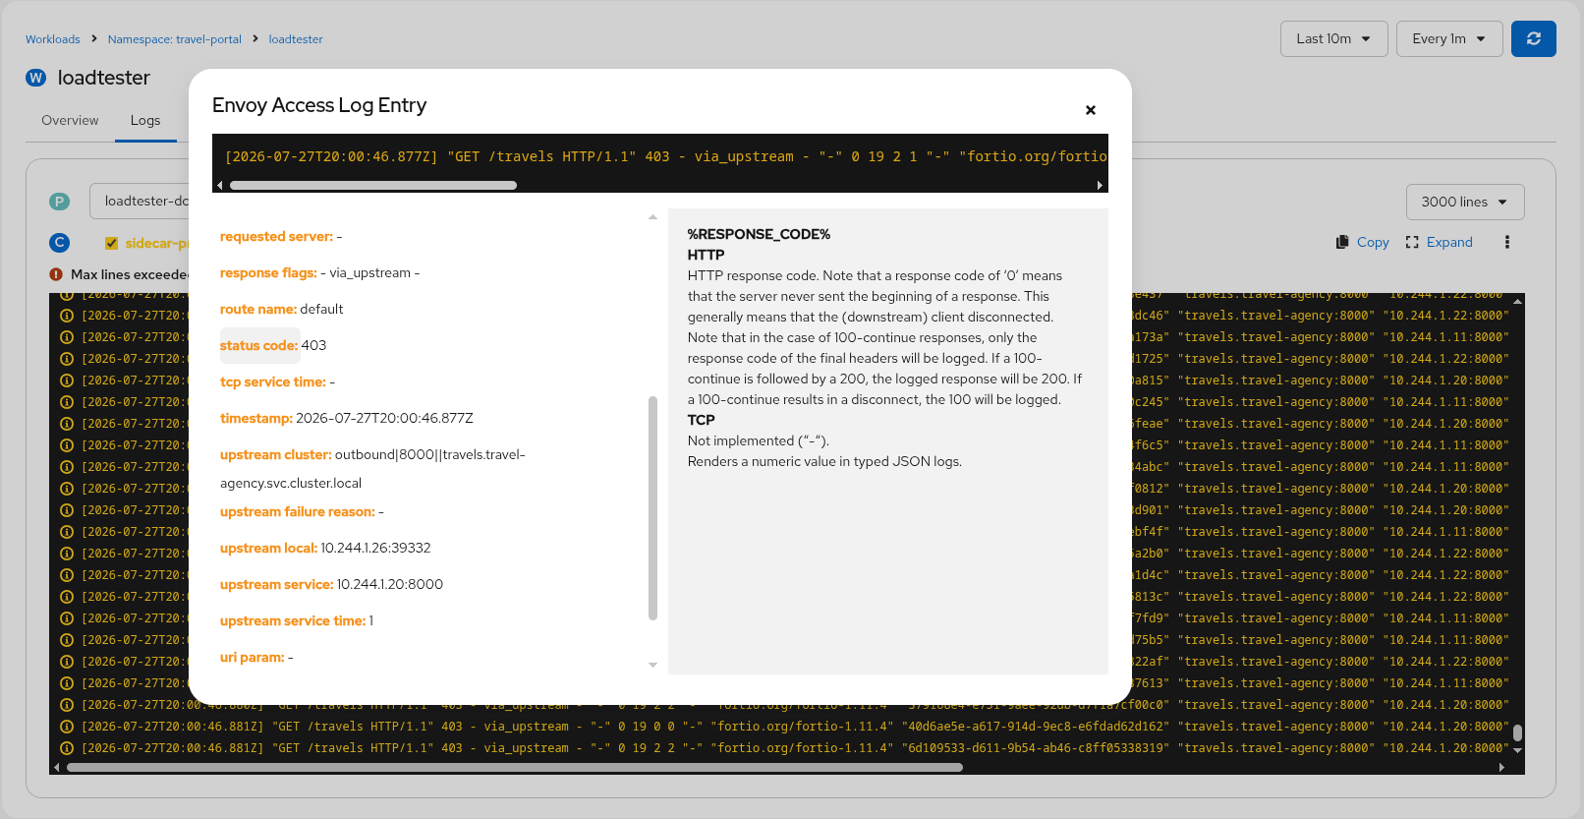Open the loadtester pod selector
The image size is (1584, 819).
[x=140, y=201]
